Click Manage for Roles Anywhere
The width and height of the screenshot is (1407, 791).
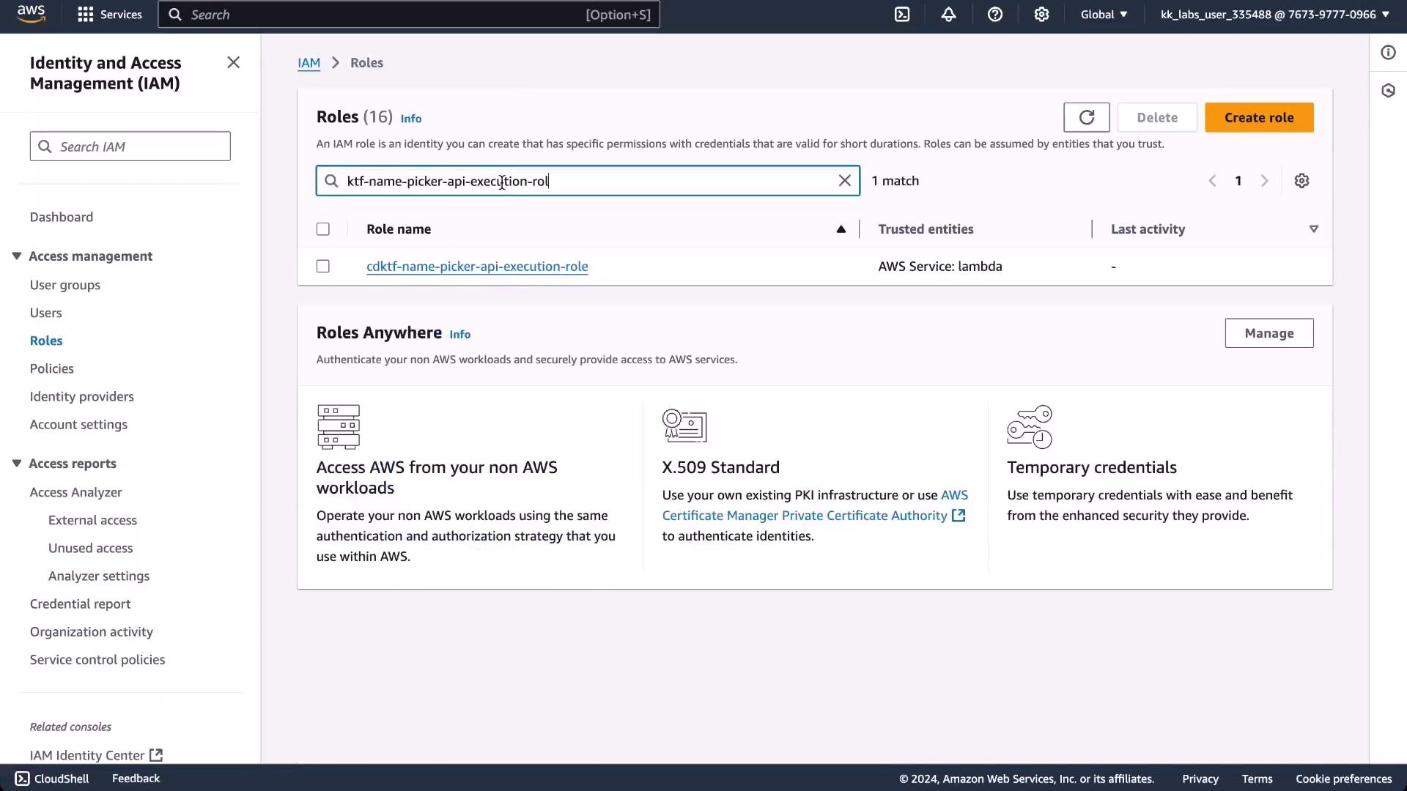[1269, 333]
